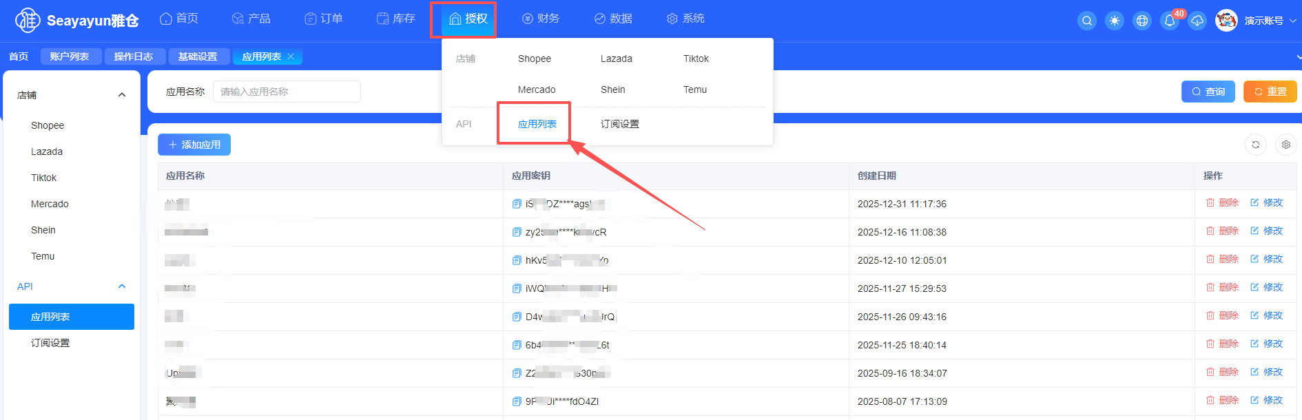Screen dimensions: 1302x420
Task: Open the 授权 top menu
Action: click(468, 19)
